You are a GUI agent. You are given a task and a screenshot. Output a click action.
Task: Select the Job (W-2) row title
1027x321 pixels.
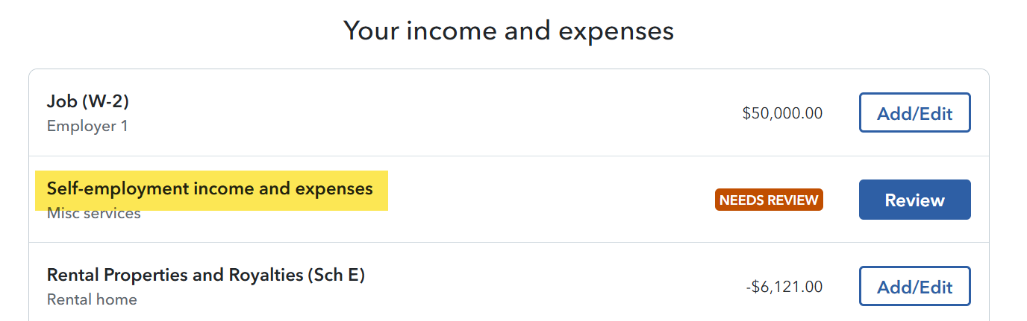88,102
